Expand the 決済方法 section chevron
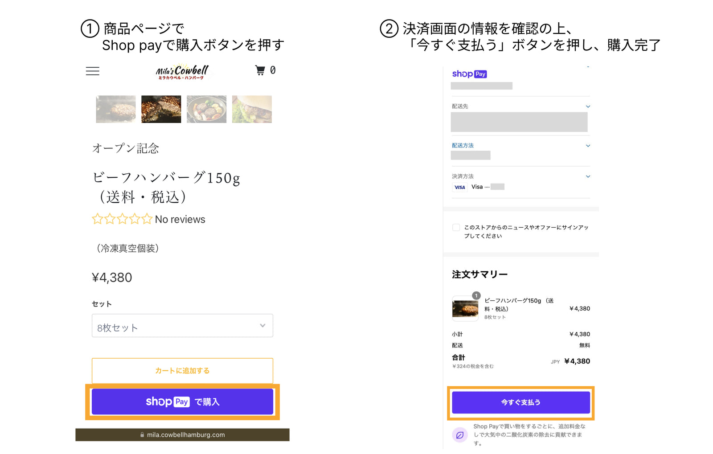The width and height of the screenshot is (713, 454). (588, 176)
